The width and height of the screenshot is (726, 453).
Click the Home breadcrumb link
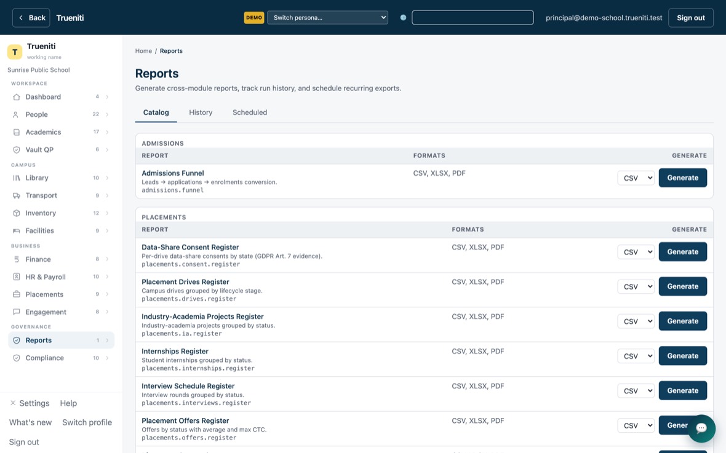point(143,51)
